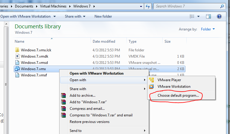The width and height of the screenshot is (230, 134).
Task: Click Open with VMware Workstation toolbar button
Action: [25, 16]
